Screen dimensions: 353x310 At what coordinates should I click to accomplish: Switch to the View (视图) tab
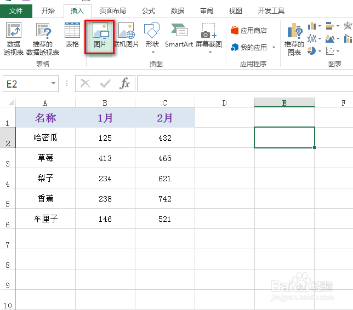coord(236,10)
